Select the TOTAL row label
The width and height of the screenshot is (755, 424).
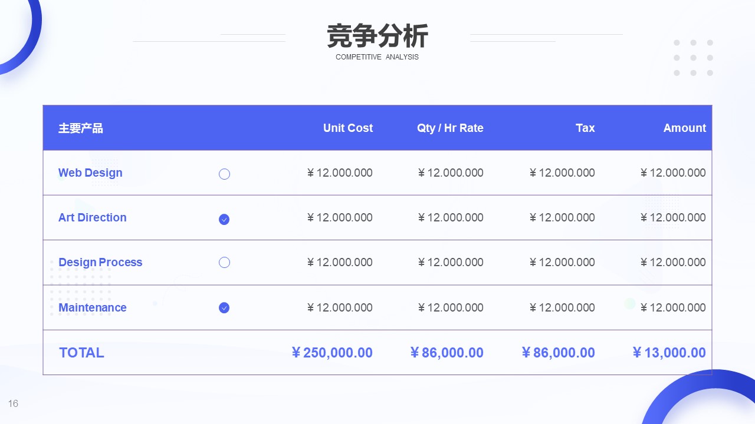81,353
